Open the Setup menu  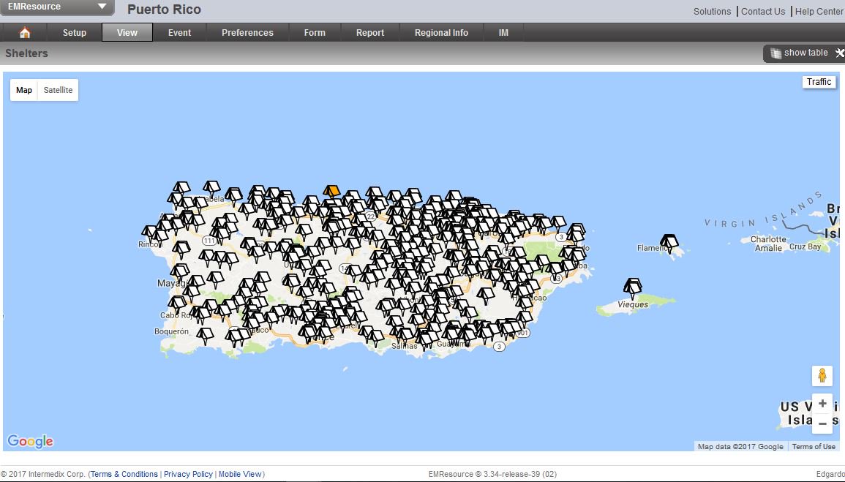pos(75,33)
